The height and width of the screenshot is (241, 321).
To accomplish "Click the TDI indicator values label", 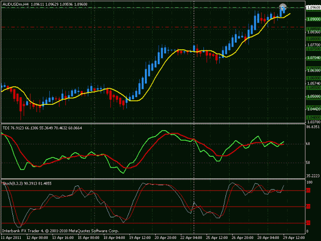I will coord(42,128).
